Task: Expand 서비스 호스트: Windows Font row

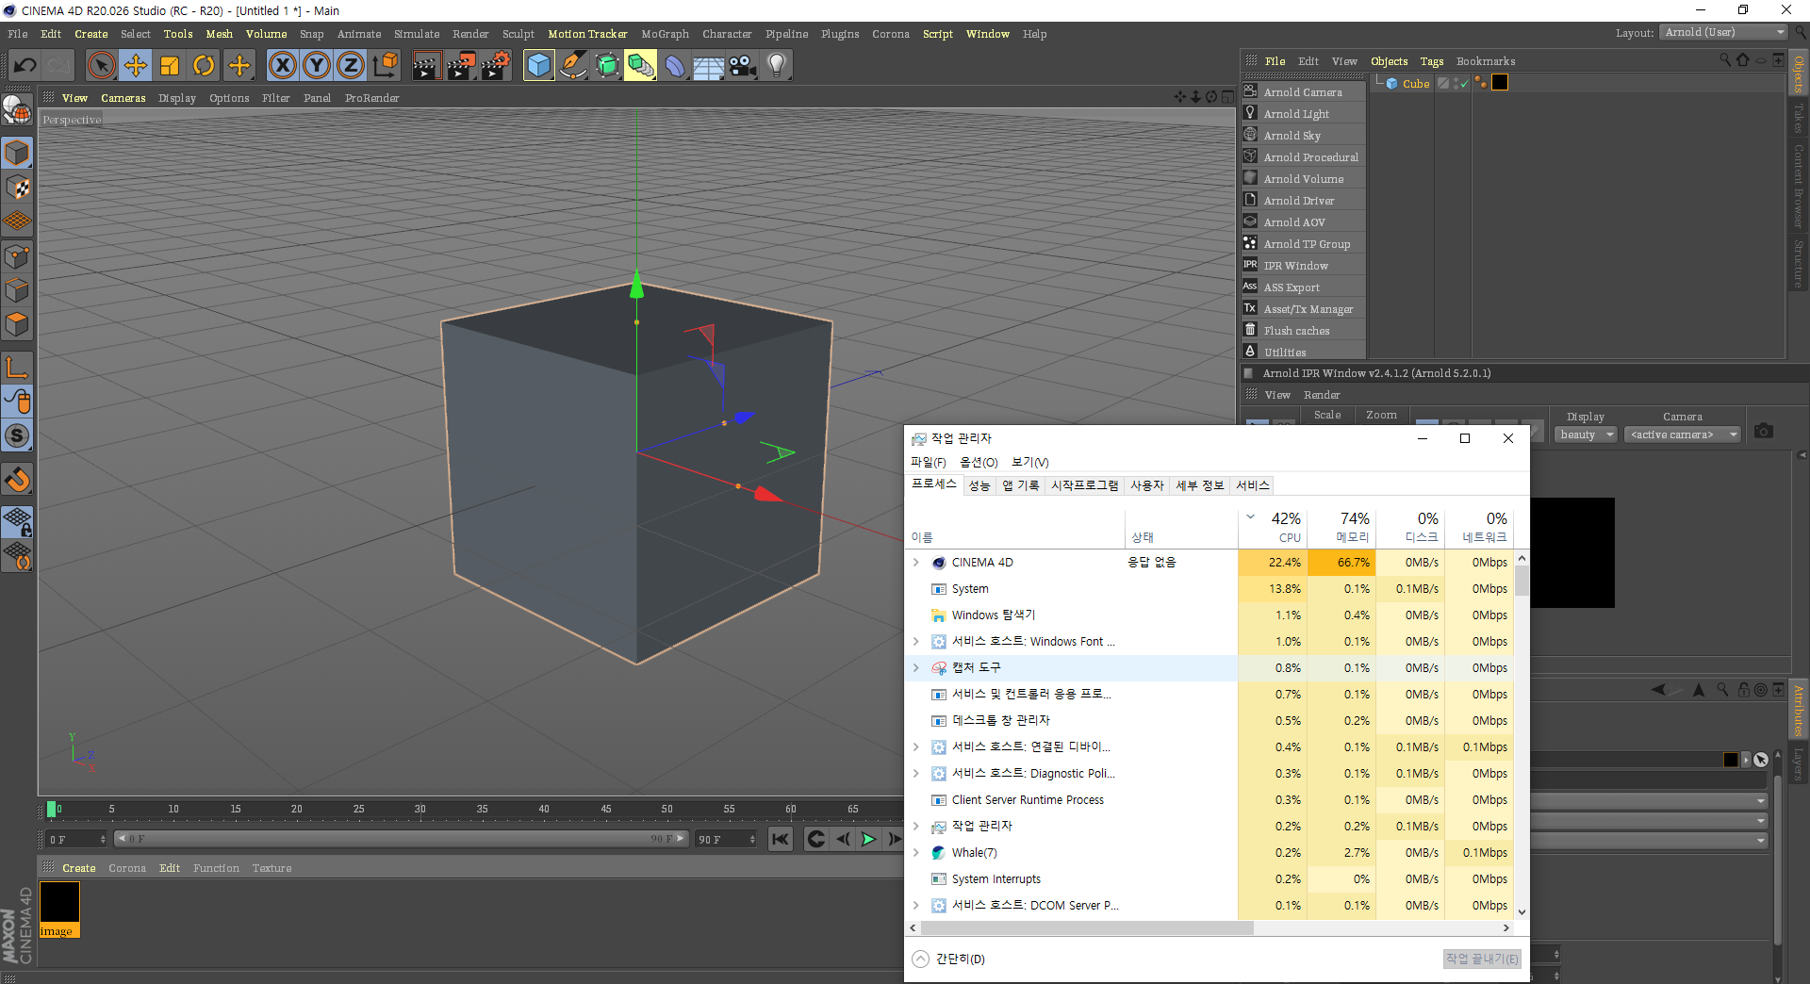Action: (x=915, y=642)
